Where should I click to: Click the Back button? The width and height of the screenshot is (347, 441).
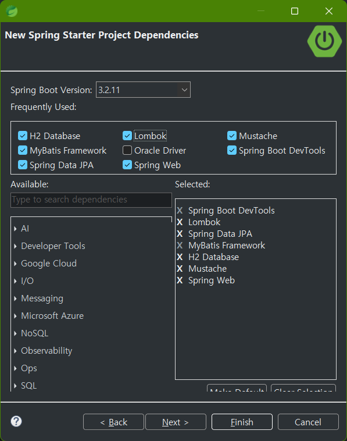tap(113, 422)
